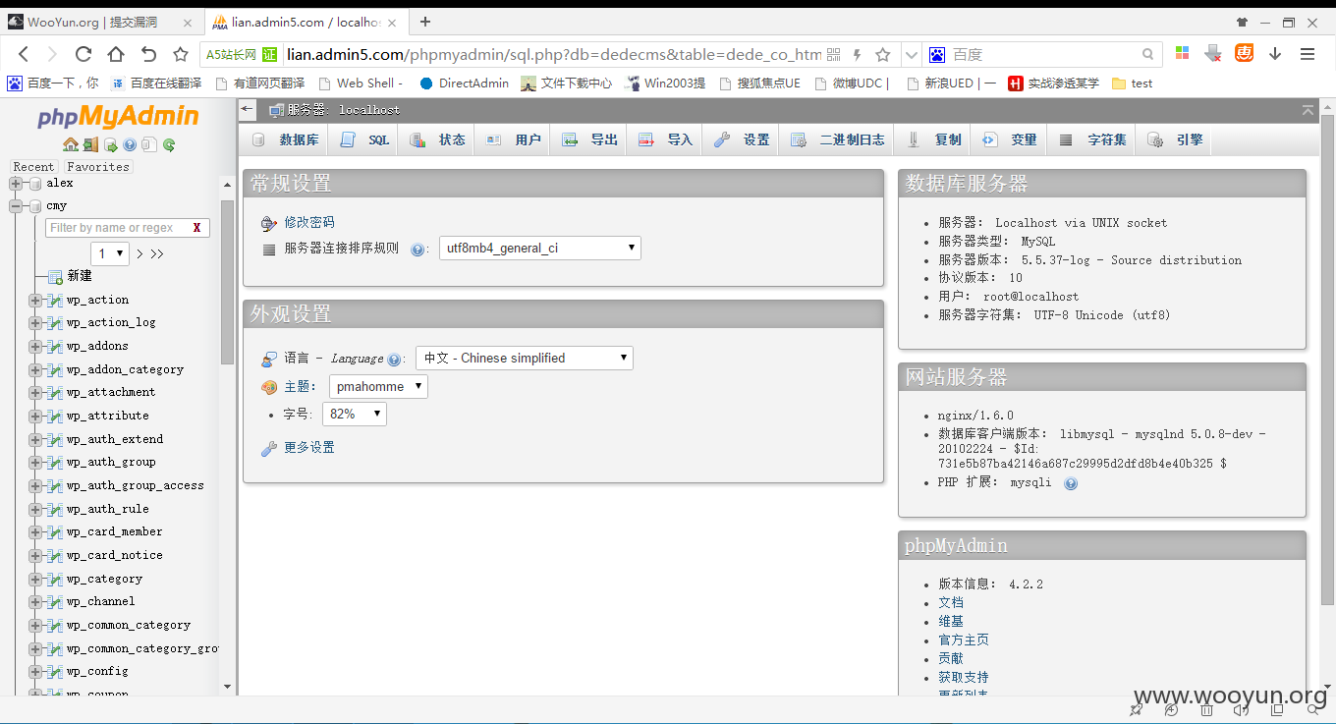Click the log out door icon
This screenshot has width=1336, height=724.
click(90, 145)
